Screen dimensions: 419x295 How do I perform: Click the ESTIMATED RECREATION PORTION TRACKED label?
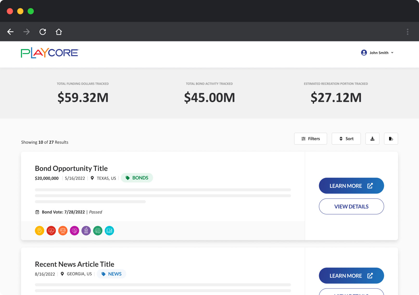pyautogui.click(x=336, y=84)
